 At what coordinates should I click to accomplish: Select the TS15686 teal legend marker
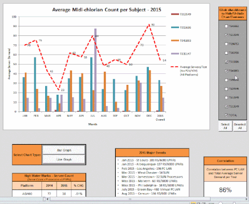coord(175,28)
